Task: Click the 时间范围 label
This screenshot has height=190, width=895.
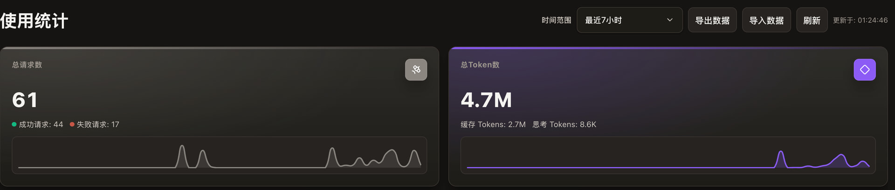Action: point(556,20)
